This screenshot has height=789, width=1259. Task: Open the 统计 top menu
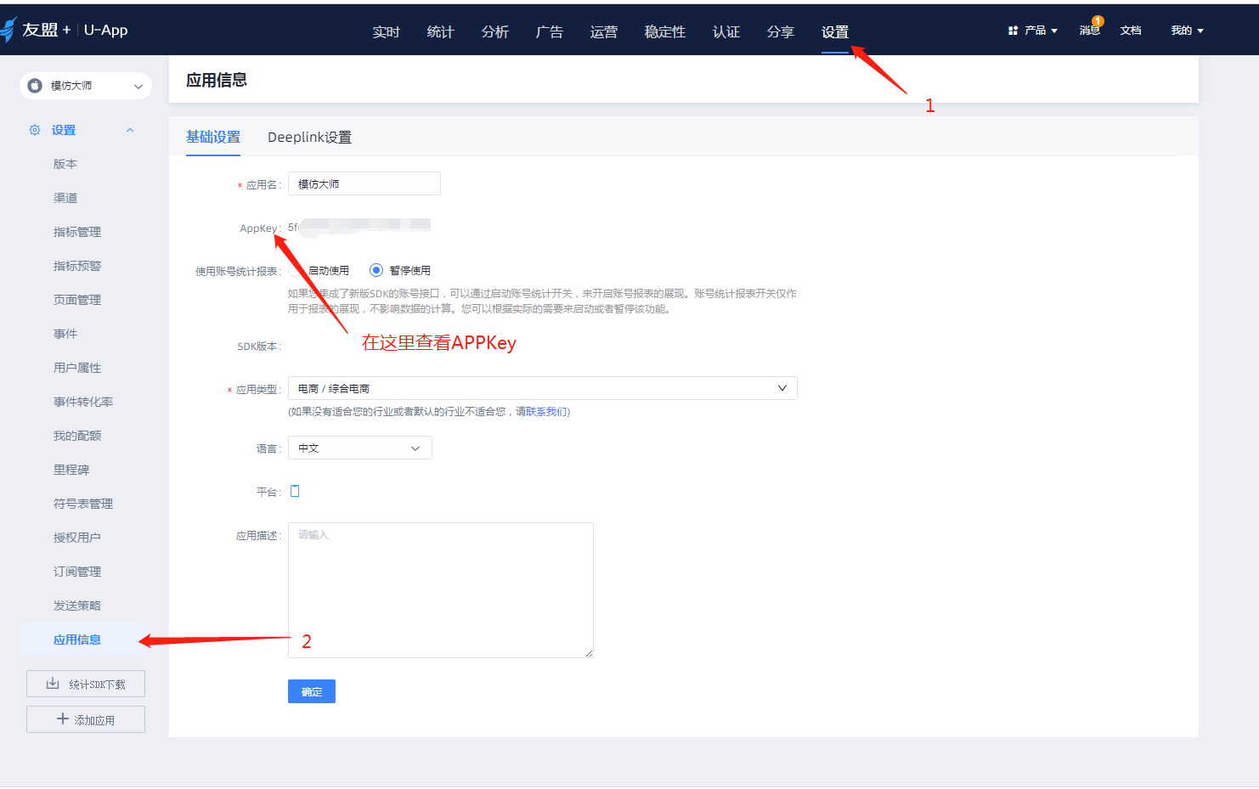tap(440, 31)
